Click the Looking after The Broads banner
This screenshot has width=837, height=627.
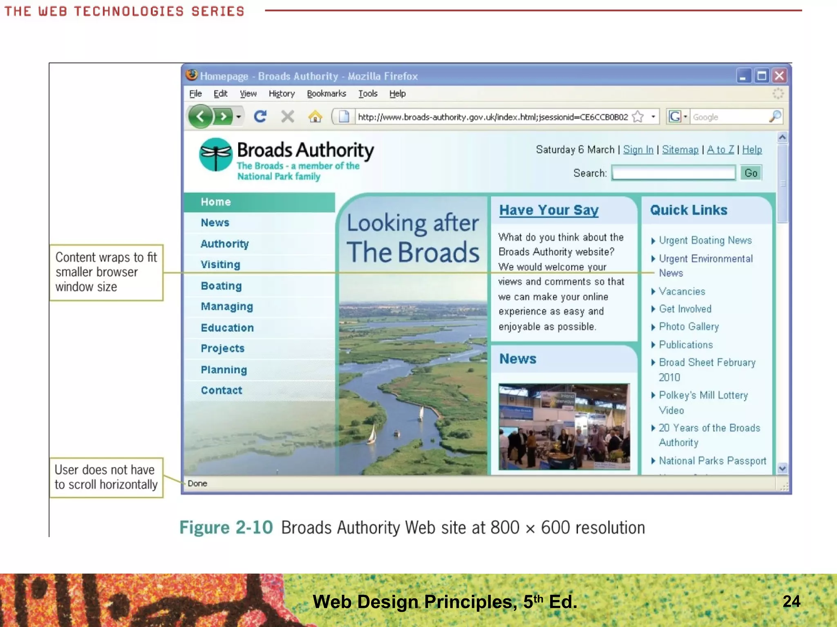(x=412, y=335)
